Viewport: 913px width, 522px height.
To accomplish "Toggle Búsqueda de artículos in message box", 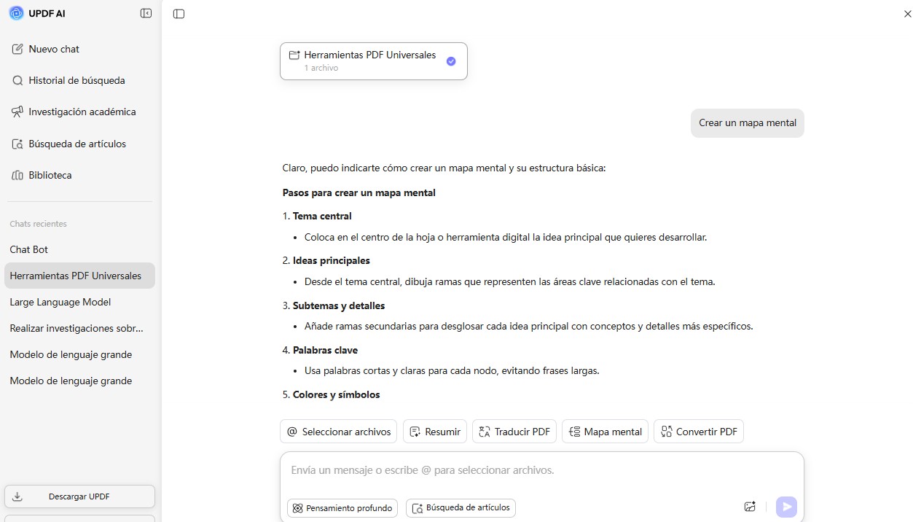I will (461, 508).
